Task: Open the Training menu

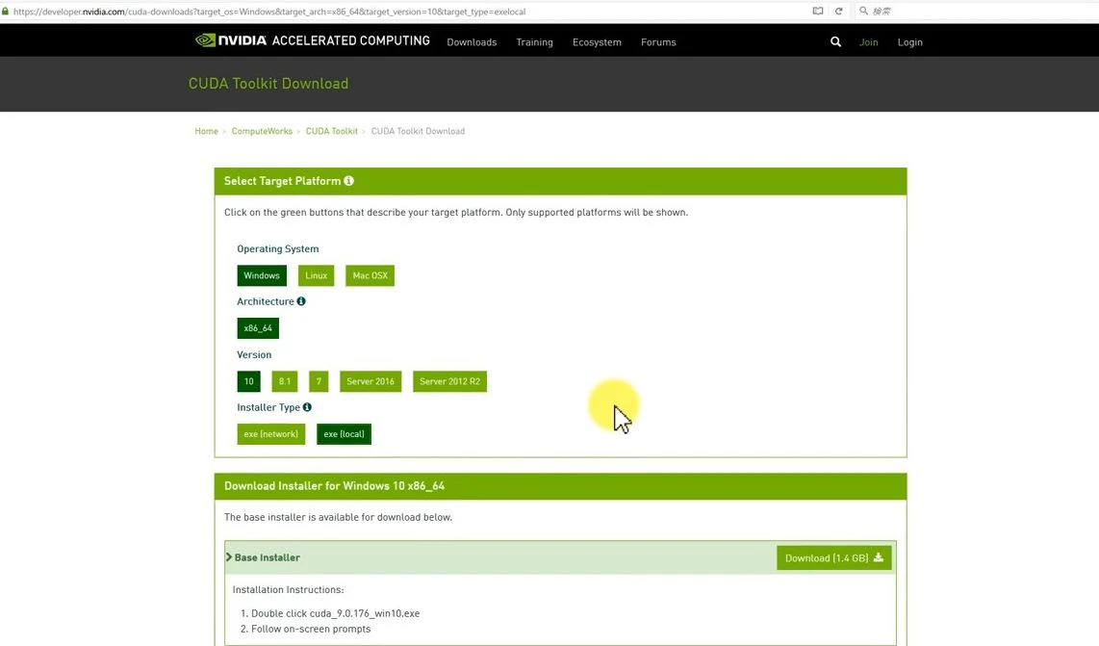Action: tap(535, 42)
